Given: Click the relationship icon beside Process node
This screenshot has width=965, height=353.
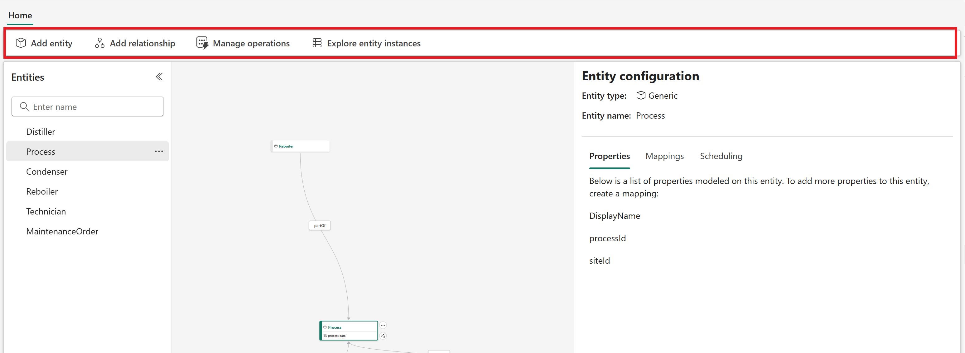Looking at the screenshot, I should click(x=383, y=336).
